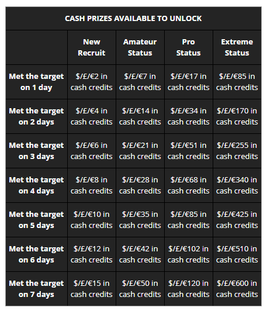
Task: Click the Met the target on 7 days row label
Action: tap(36, 289)
